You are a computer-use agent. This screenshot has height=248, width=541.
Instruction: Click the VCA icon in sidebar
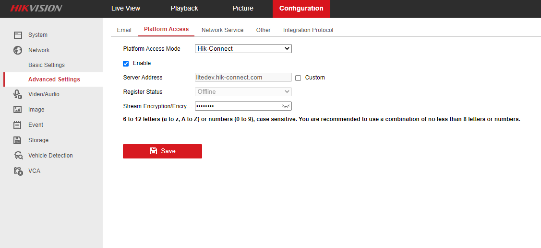pos(18,171)
